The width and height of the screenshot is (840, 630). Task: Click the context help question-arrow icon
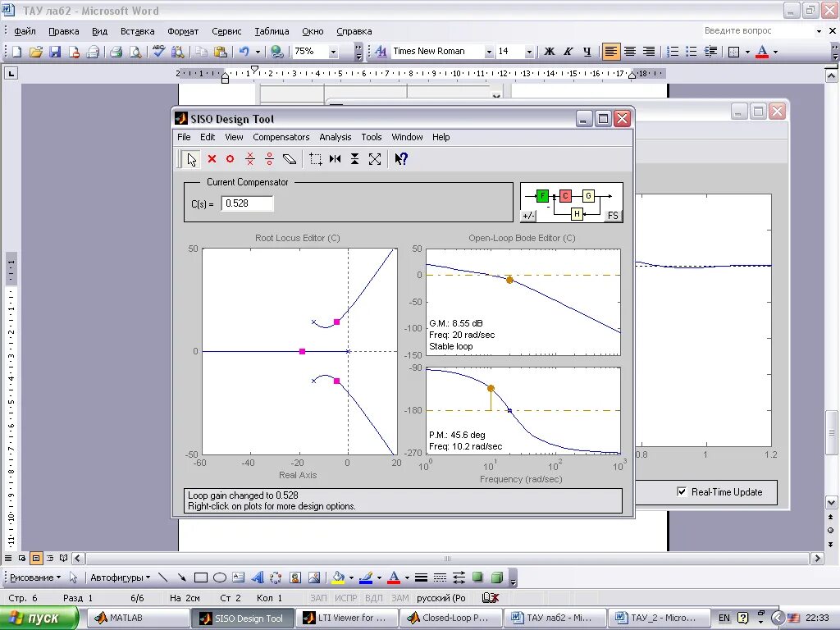tap(401, 159)
